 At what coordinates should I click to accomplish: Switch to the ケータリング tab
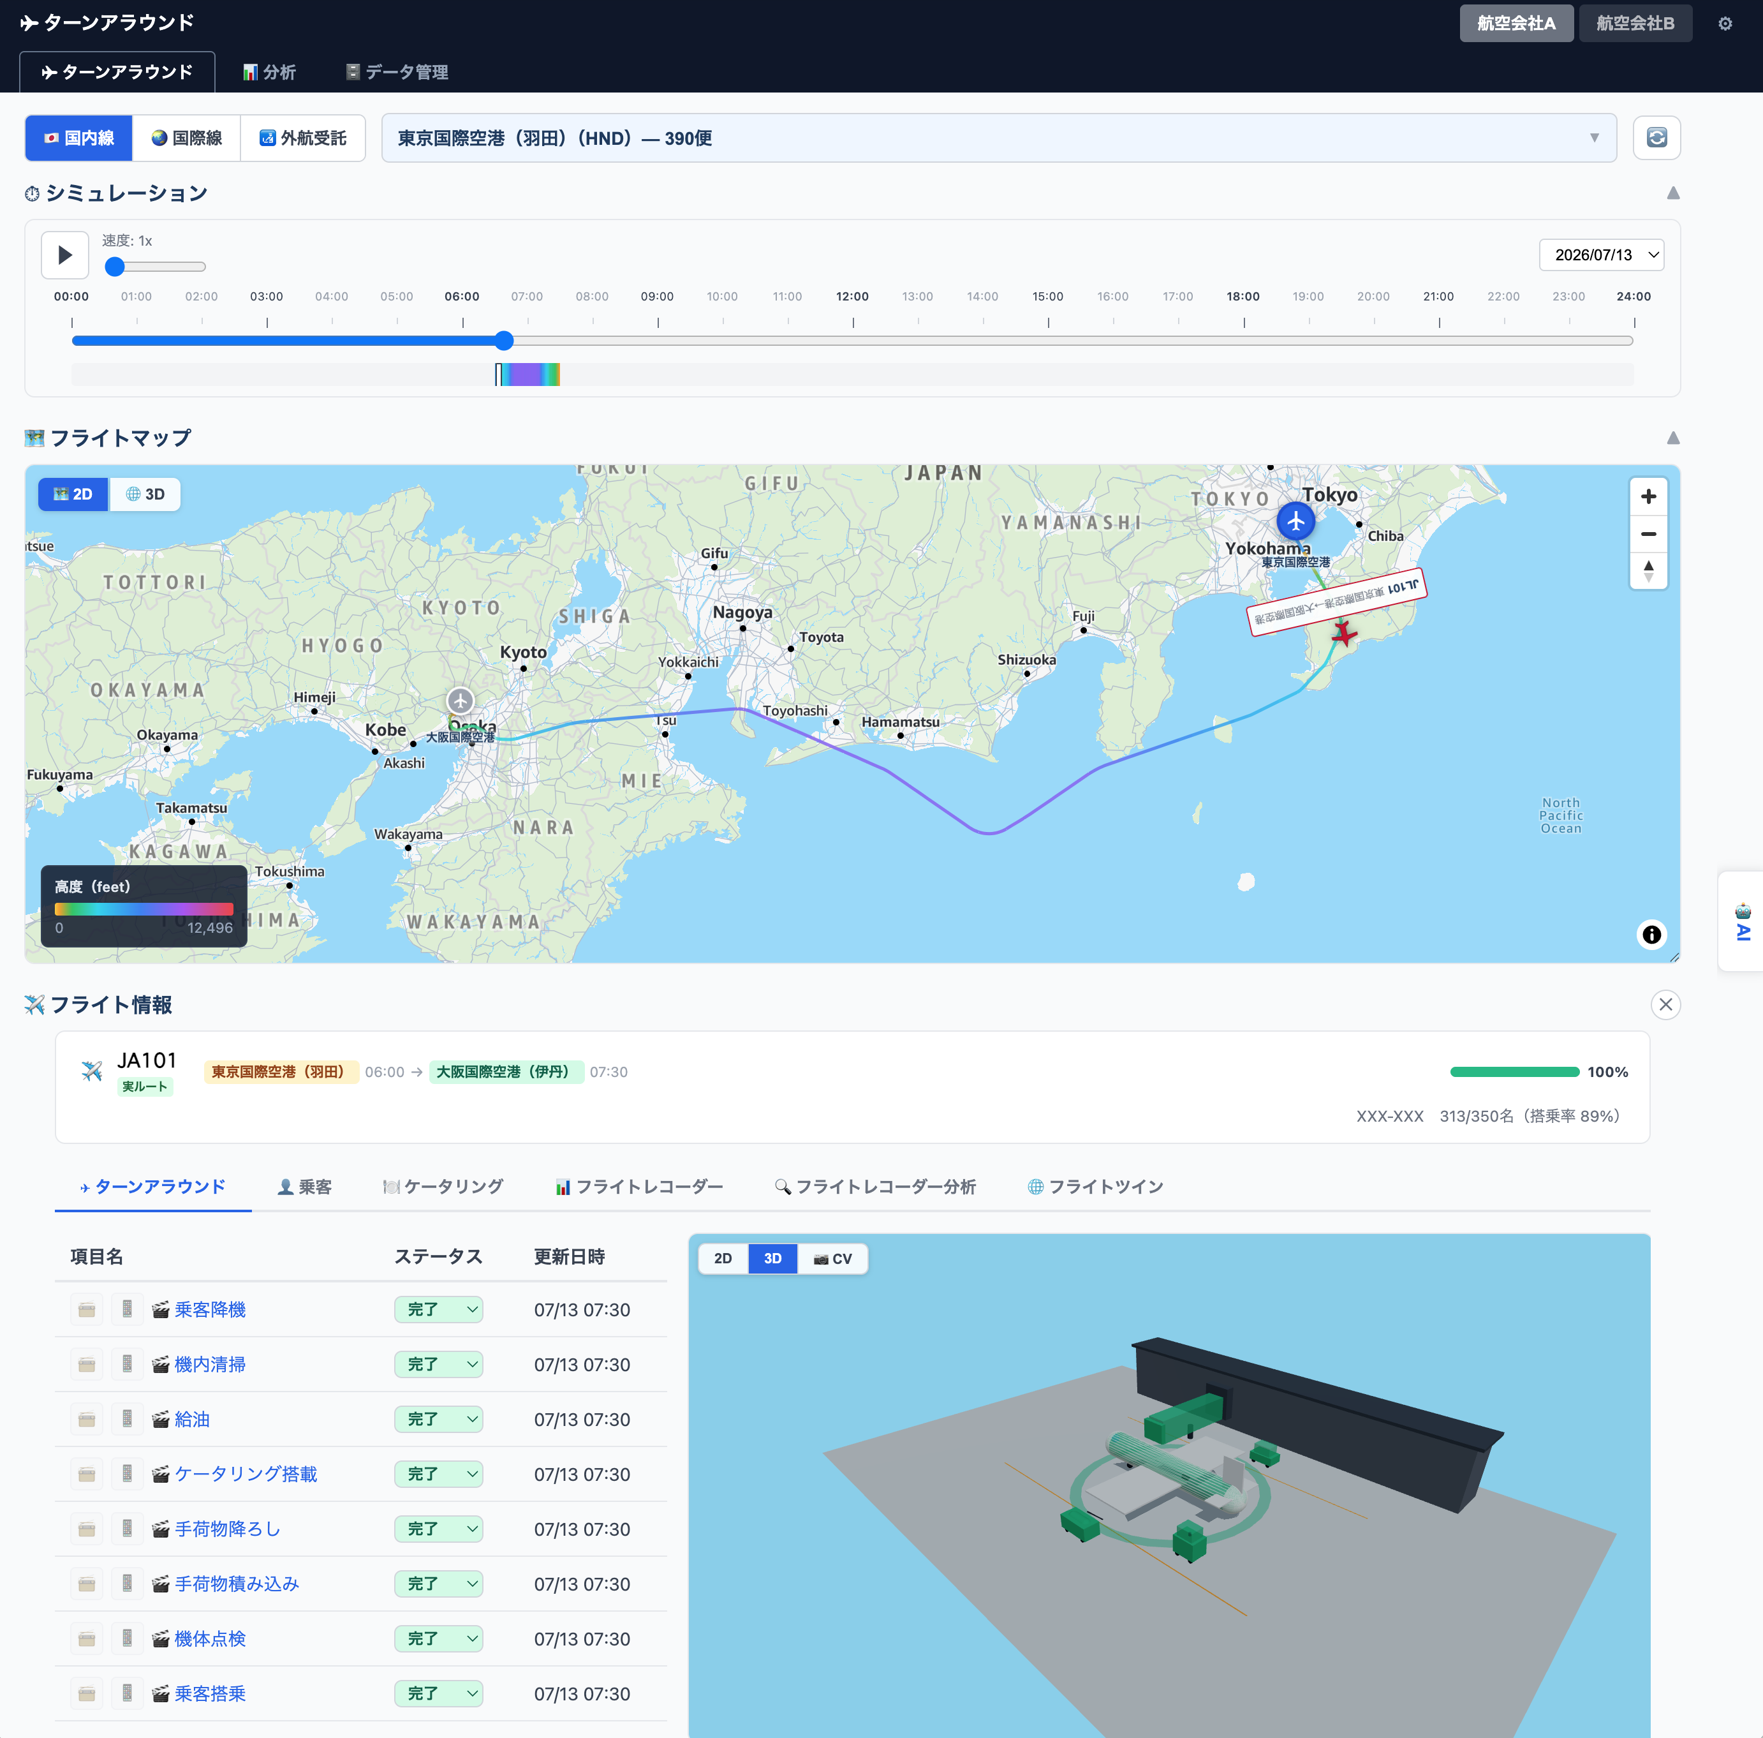pyautogui.click(x=443, y=1187)
